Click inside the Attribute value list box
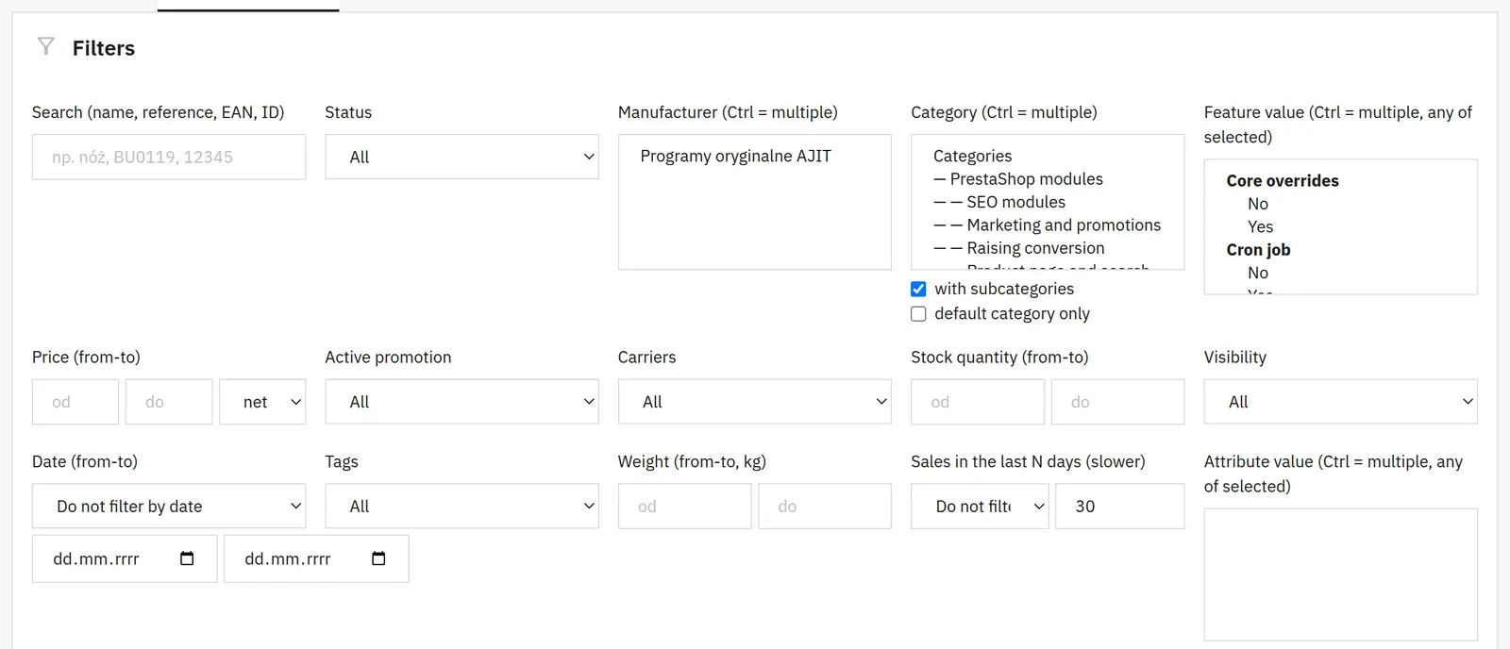The height and width of the screenshot is (649, 1510). pyautogui.click(x=1340, y=574)
